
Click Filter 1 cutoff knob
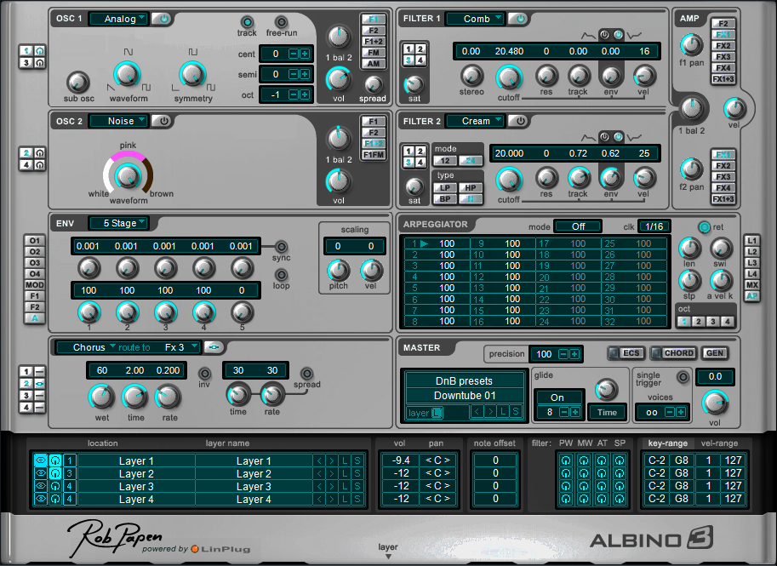click(x=509, y=77)
